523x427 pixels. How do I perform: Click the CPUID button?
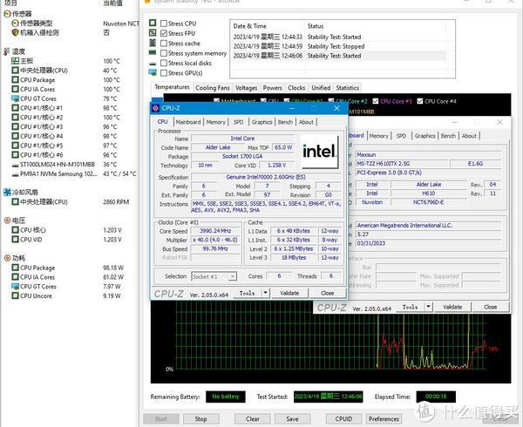pyautogui.click(x=343, y=419)
